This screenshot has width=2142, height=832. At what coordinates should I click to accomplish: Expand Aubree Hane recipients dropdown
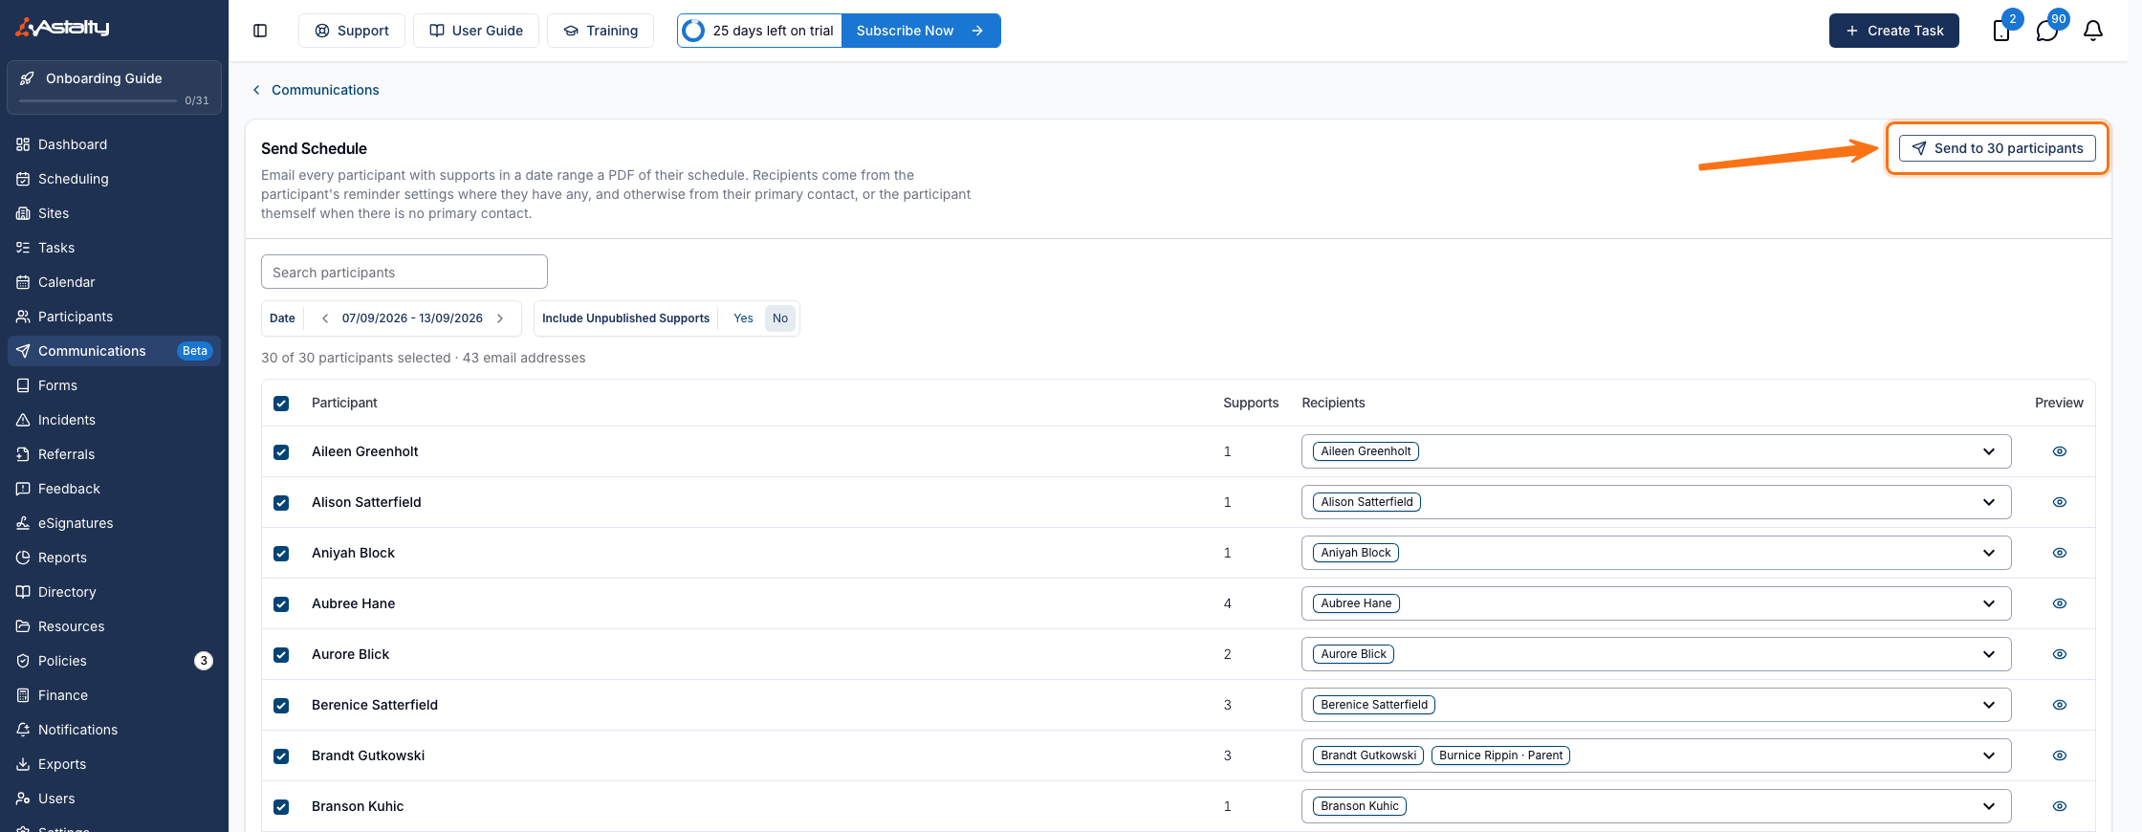pos(1989,603)
